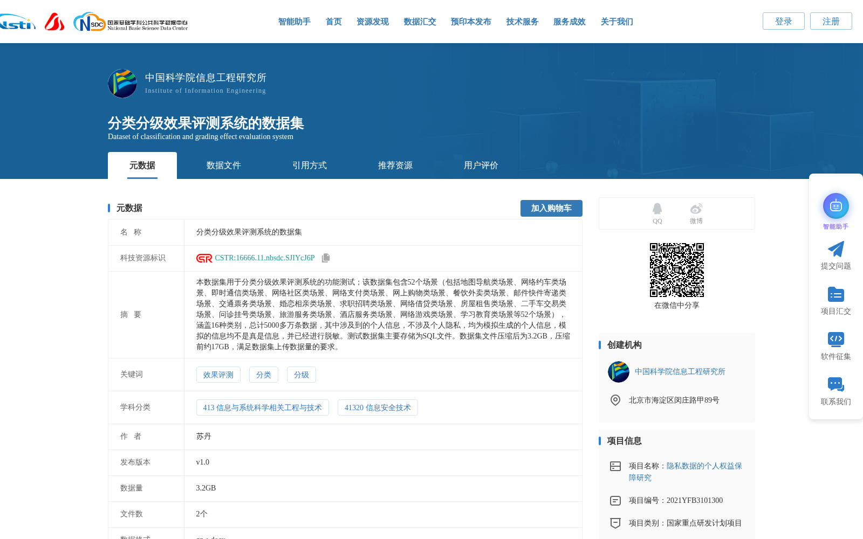Share the dataset via Weibo icon

[696, 209]
